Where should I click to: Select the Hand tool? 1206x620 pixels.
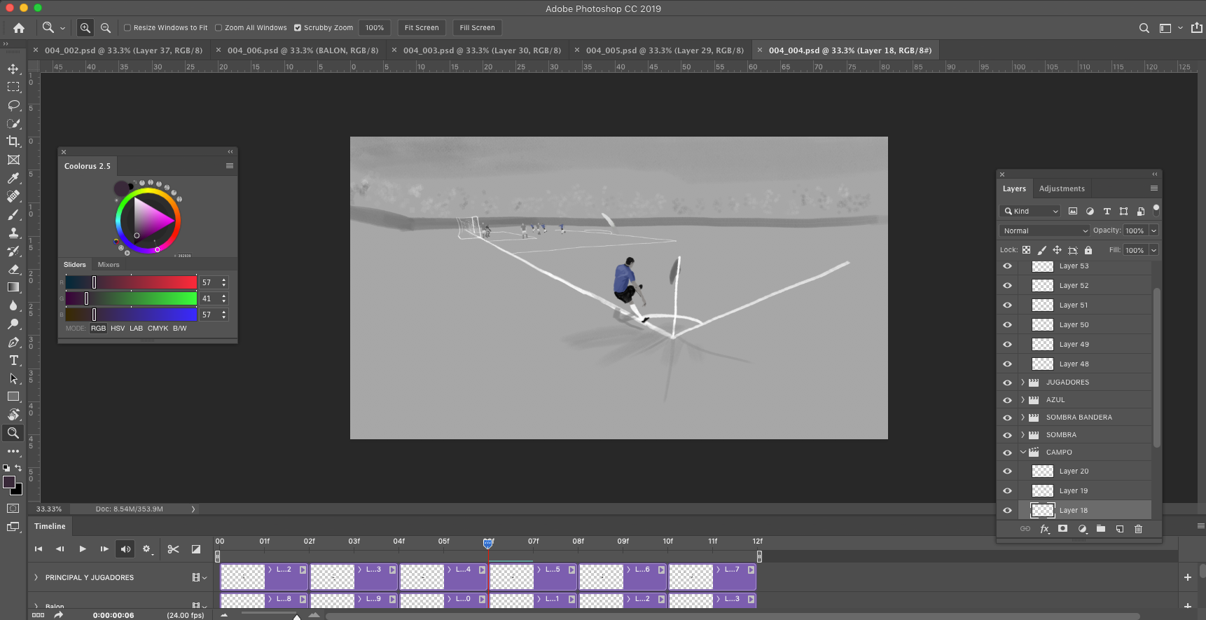(13, 415)
